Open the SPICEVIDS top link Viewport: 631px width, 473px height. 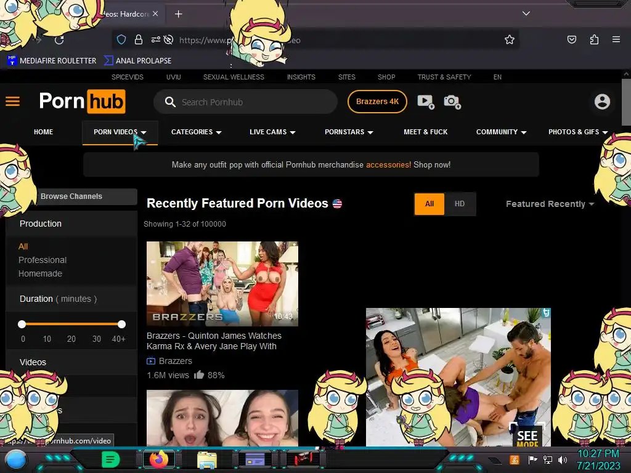click(127, 77)
